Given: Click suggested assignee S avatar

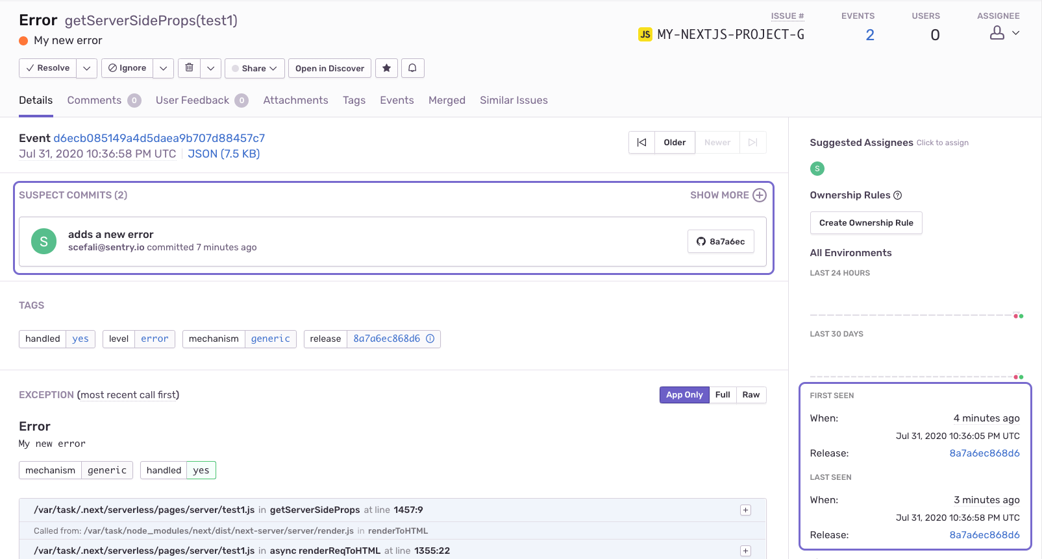Looking at the screenshot, I should click(817, 169).
